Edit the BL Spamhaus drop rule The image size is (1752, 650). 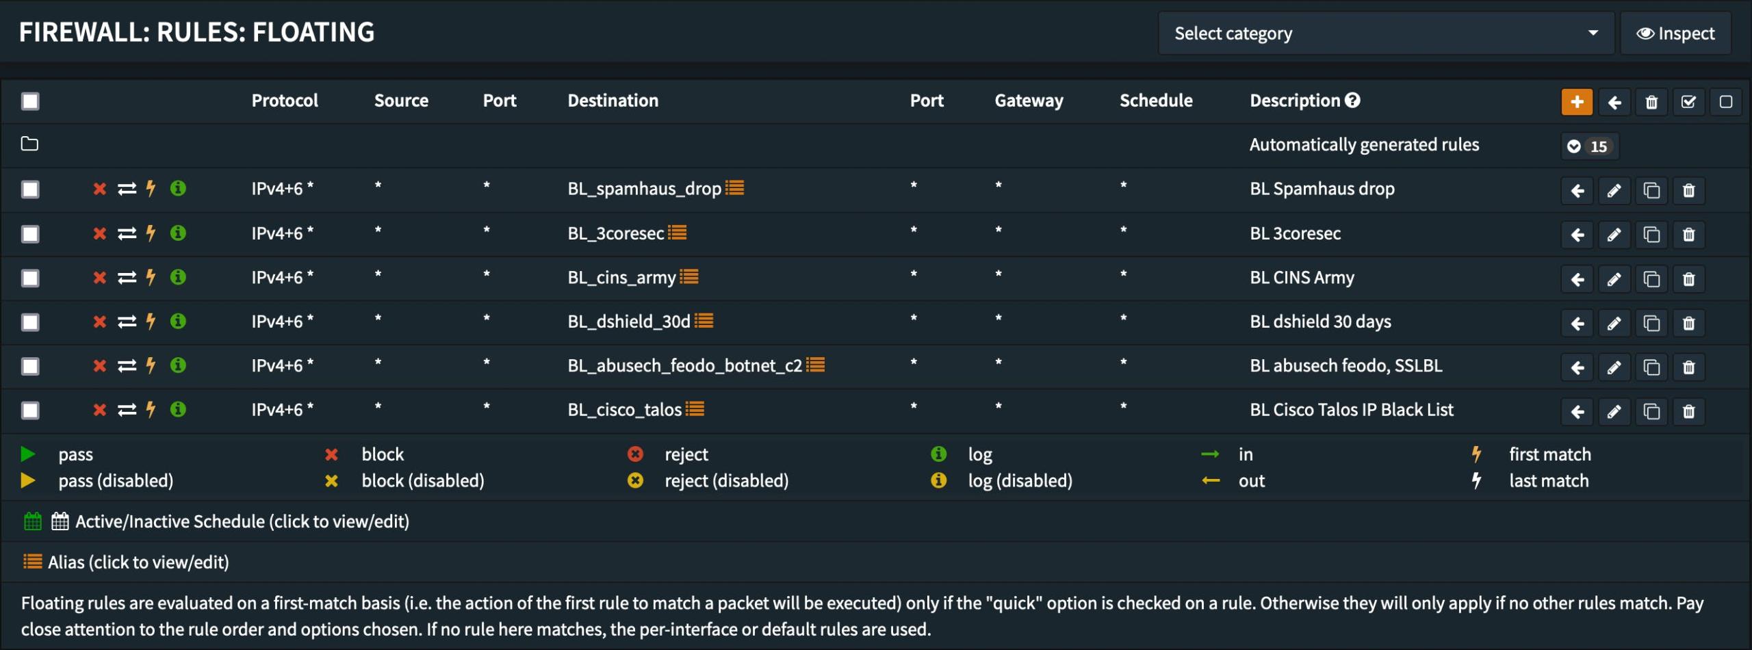point(1614,190)
